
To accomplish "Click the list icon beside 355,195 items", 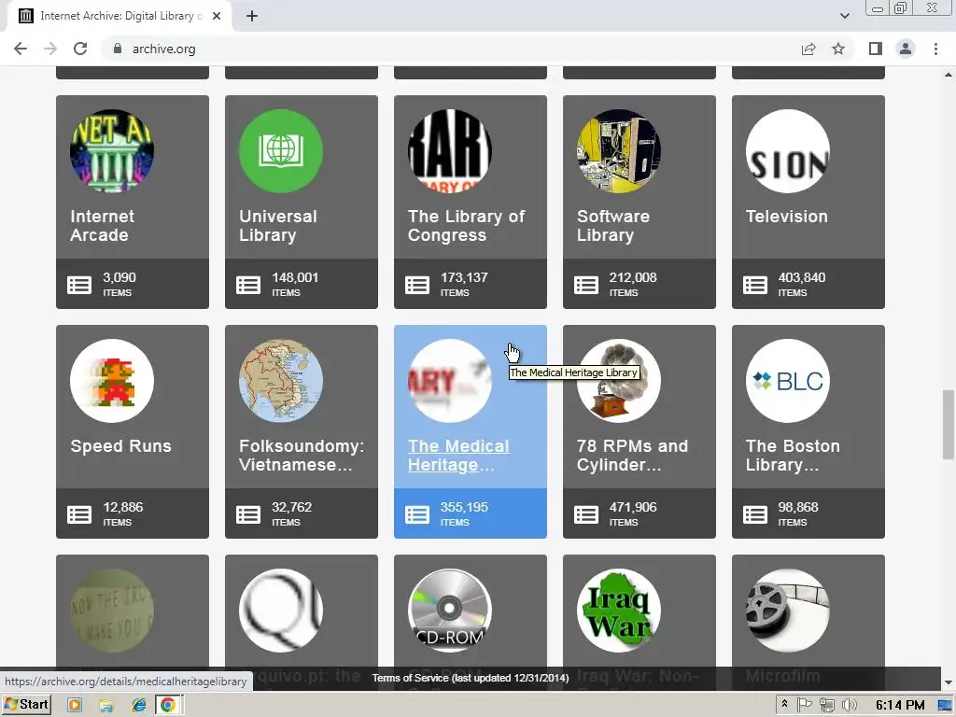I will [x=417, y=514].
